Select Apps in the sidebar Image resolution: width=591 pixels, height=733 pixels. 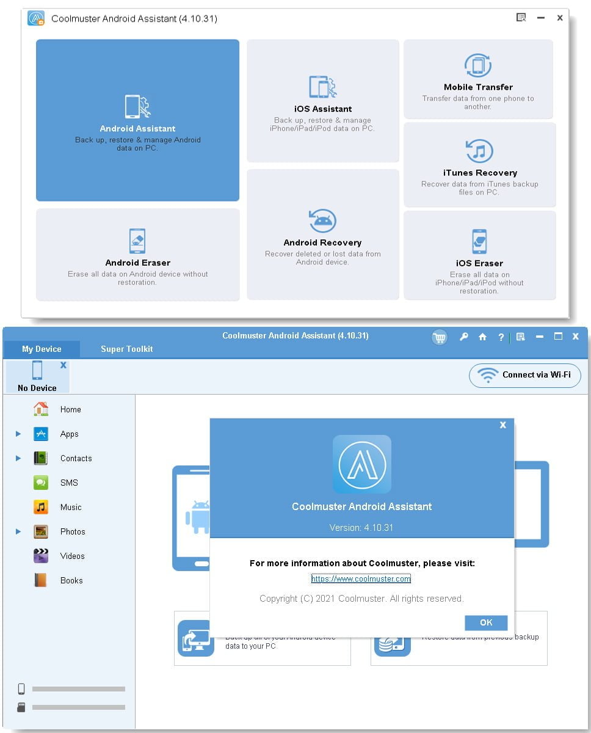pyautogui.click(x=68, y=434)
